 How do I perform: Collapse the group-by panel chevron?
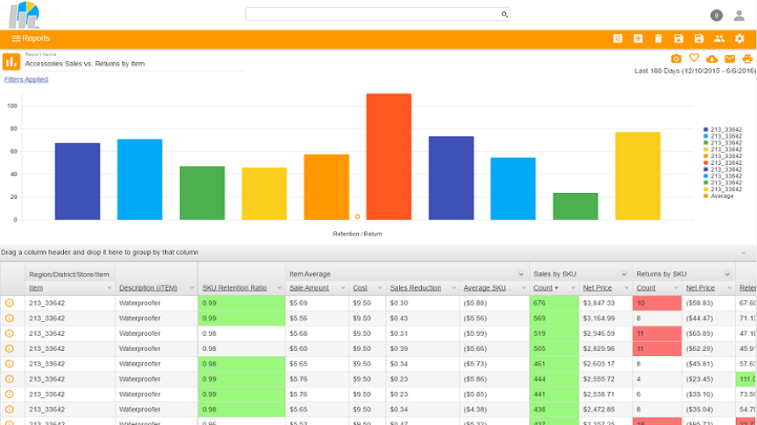point(744,252)
